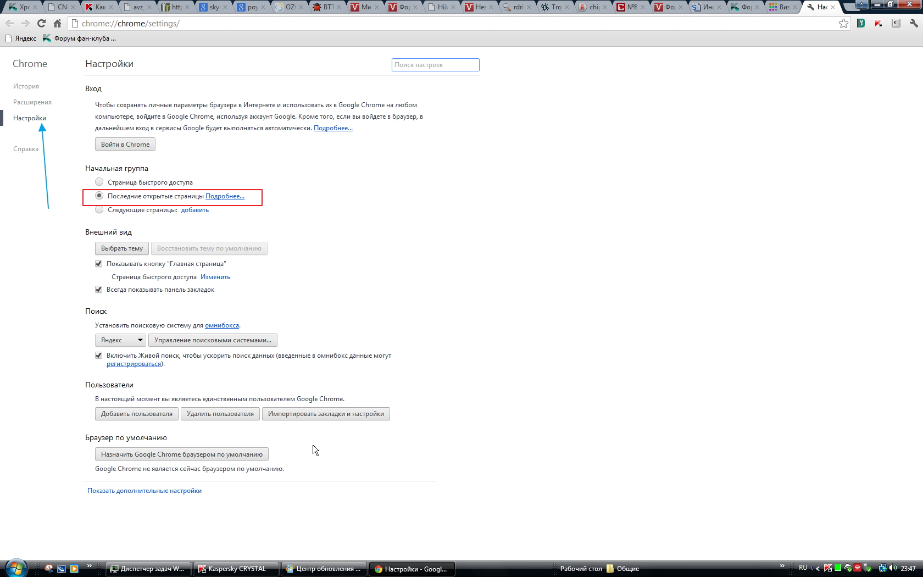Open 'Справка' in the left sidebar
Image resolution: width=923 pixels, height=577 pixels.
[x=26, y=149]
